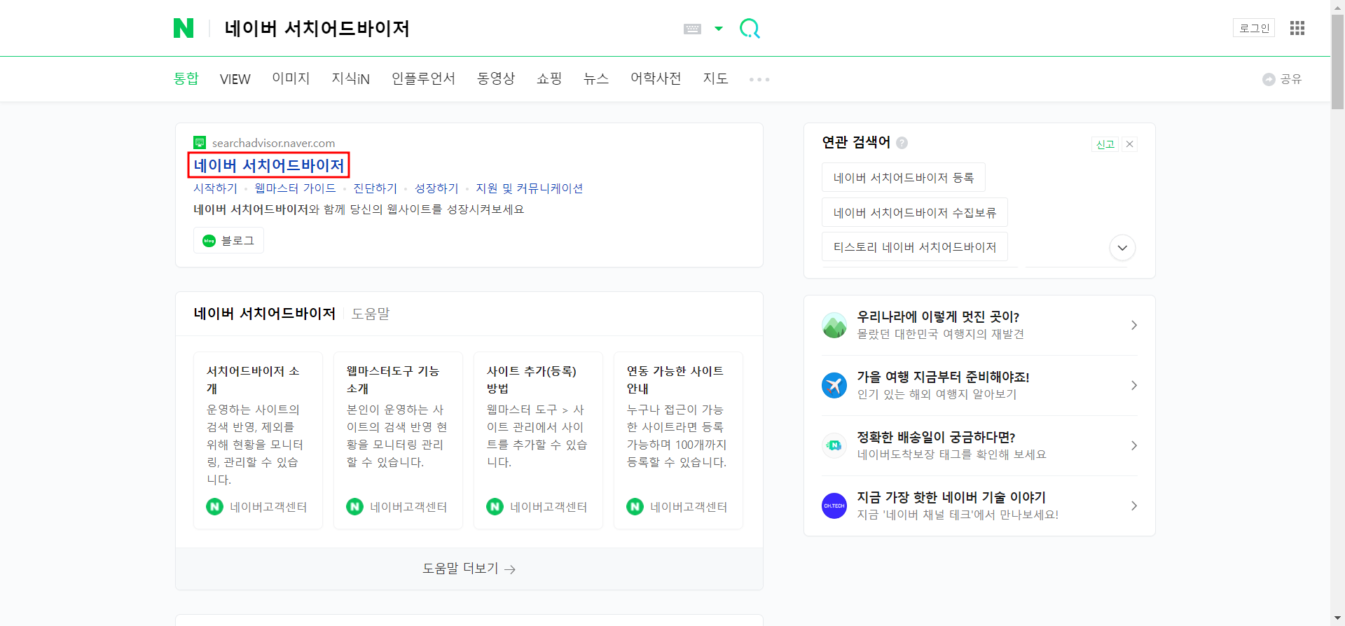Expand related searches with chevron button
1345x626 pixels.
pyautogui.click(x=1122, y=247)
